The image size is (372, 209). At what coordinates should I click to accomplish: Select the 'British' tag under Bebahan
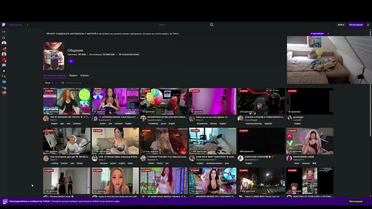(151, 163)
